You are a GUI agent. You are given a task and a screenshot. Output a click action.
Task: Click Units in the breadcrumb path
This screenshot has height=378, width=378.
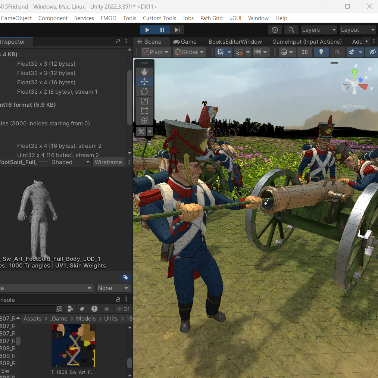click(x=111, y=319)
